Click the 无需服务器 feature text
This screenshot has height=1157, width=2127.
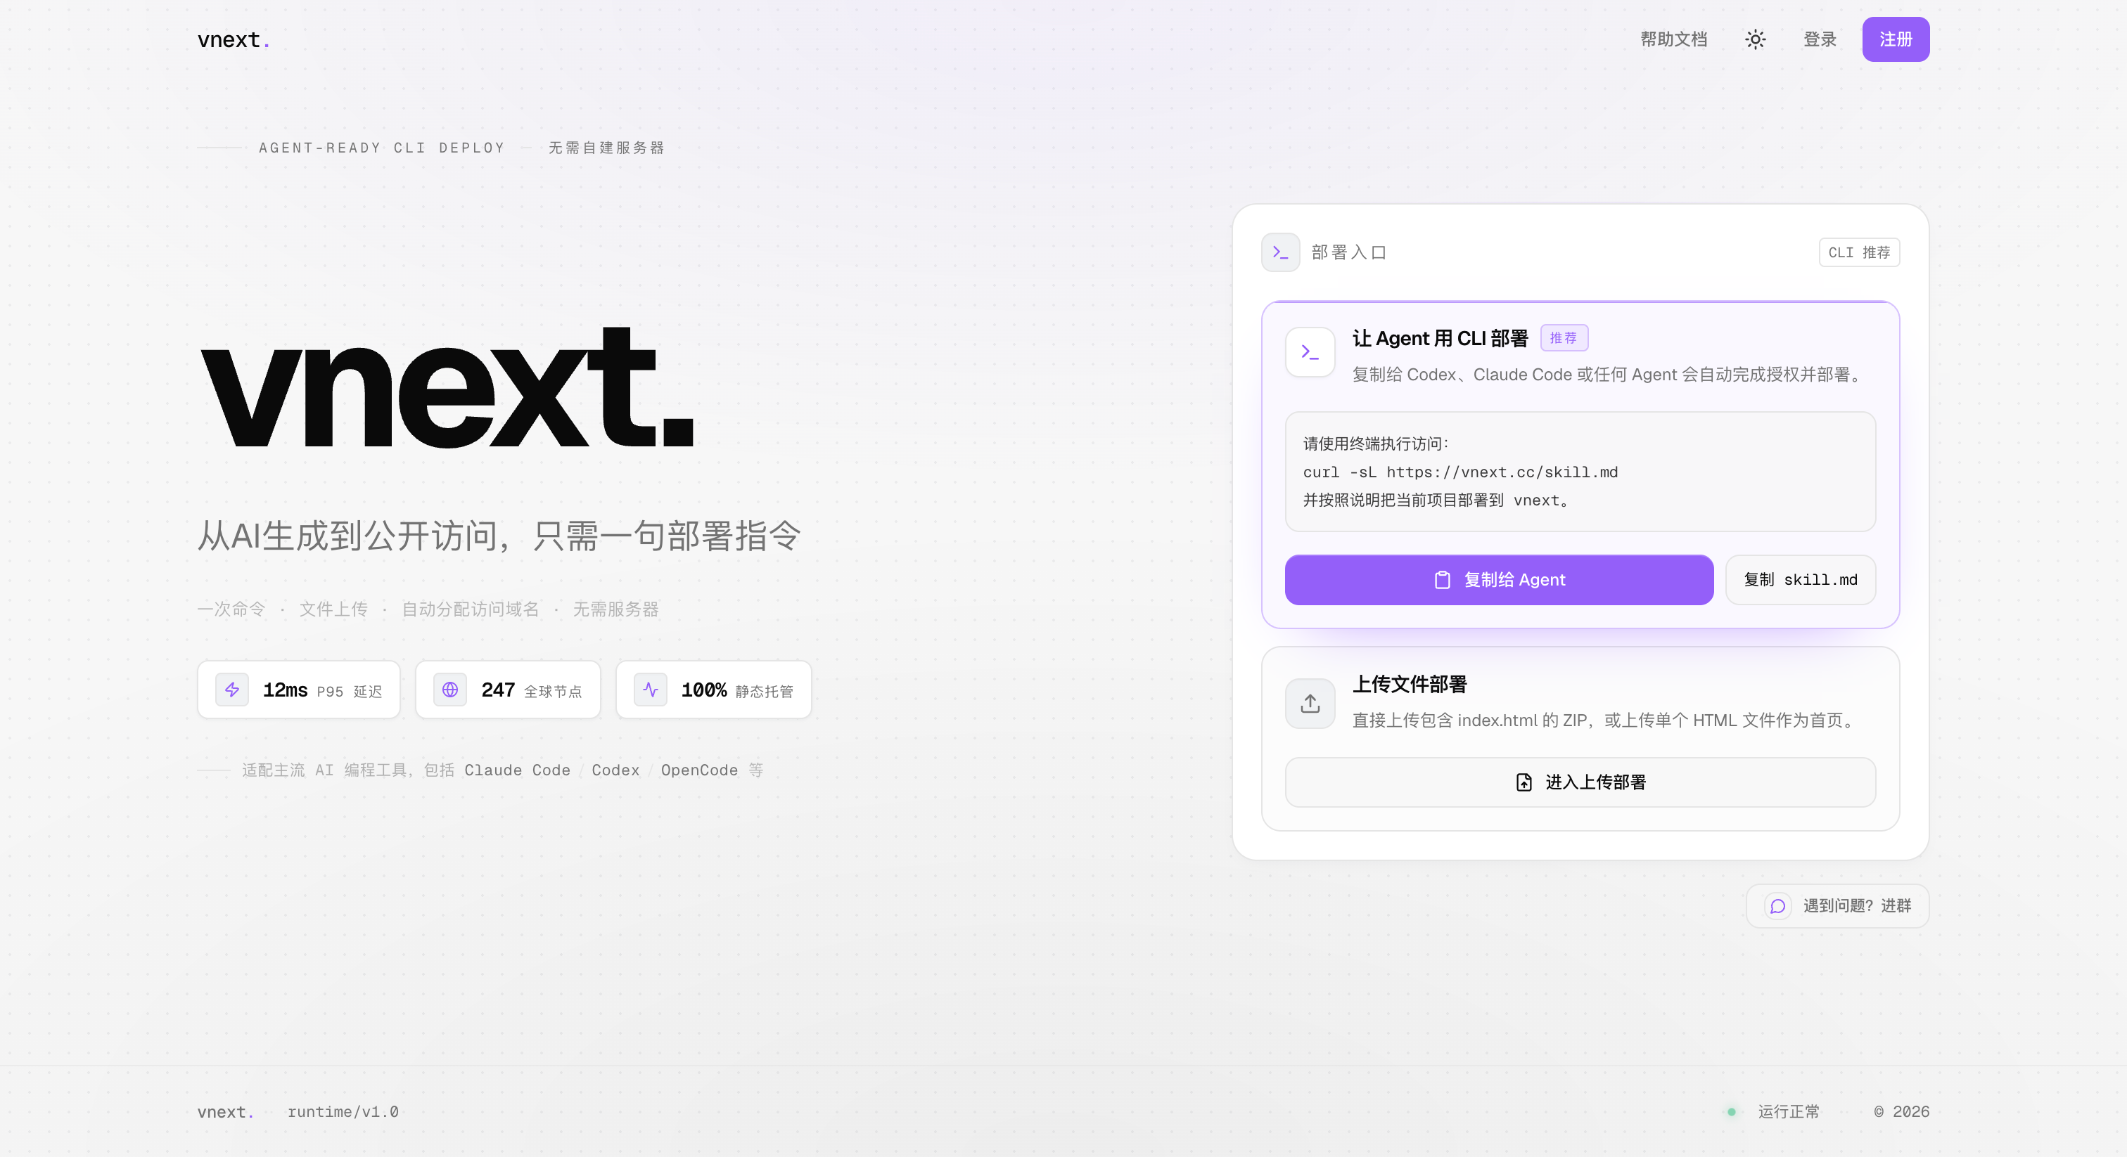click(616, 609)
